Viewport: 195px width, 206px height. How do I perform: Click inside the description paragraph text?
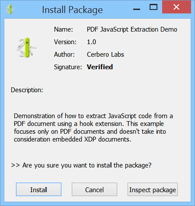(93, 128)
